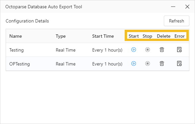Click the Error column header

pos(179,36)
